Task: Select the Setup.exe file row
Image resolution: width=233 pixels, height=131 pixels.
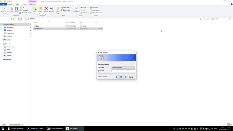Action: click(68, 29)
